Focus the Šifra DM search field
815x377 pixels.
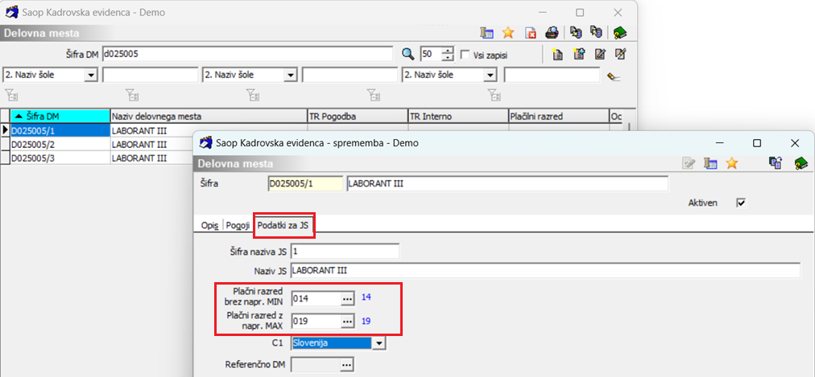coord(247,53)
